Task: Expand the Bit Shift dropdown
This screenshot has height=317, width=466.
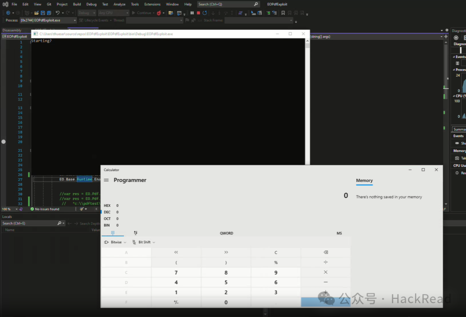Action: tap(144, 242)
